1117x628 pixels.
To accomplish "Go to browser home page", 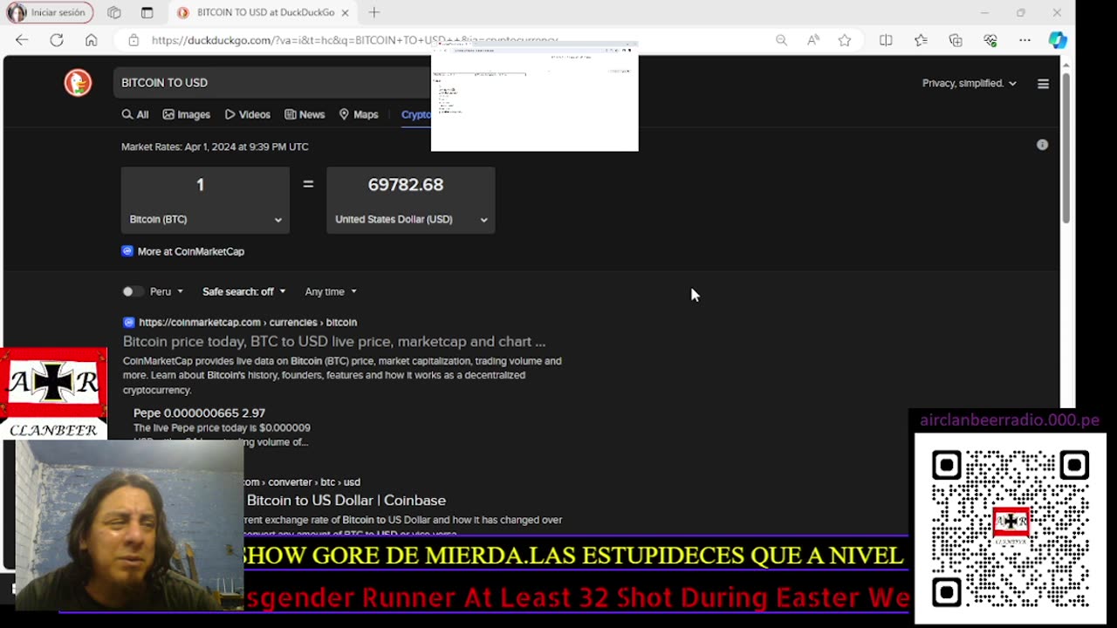I will tap(91, 40).
